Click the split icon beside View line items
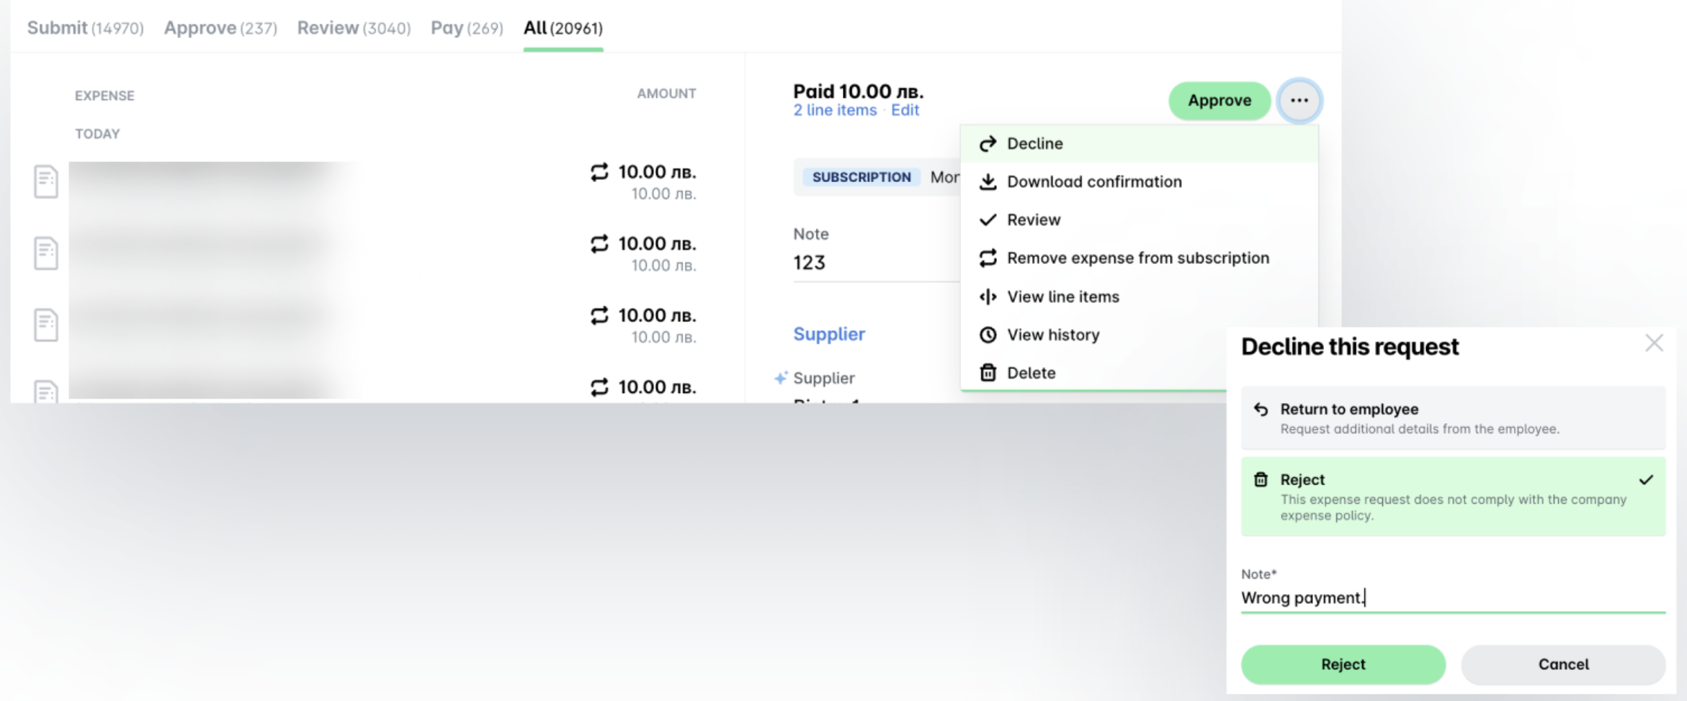Image resolution: width=1687 pixels, height=701 pixels. tap(988, 297)
